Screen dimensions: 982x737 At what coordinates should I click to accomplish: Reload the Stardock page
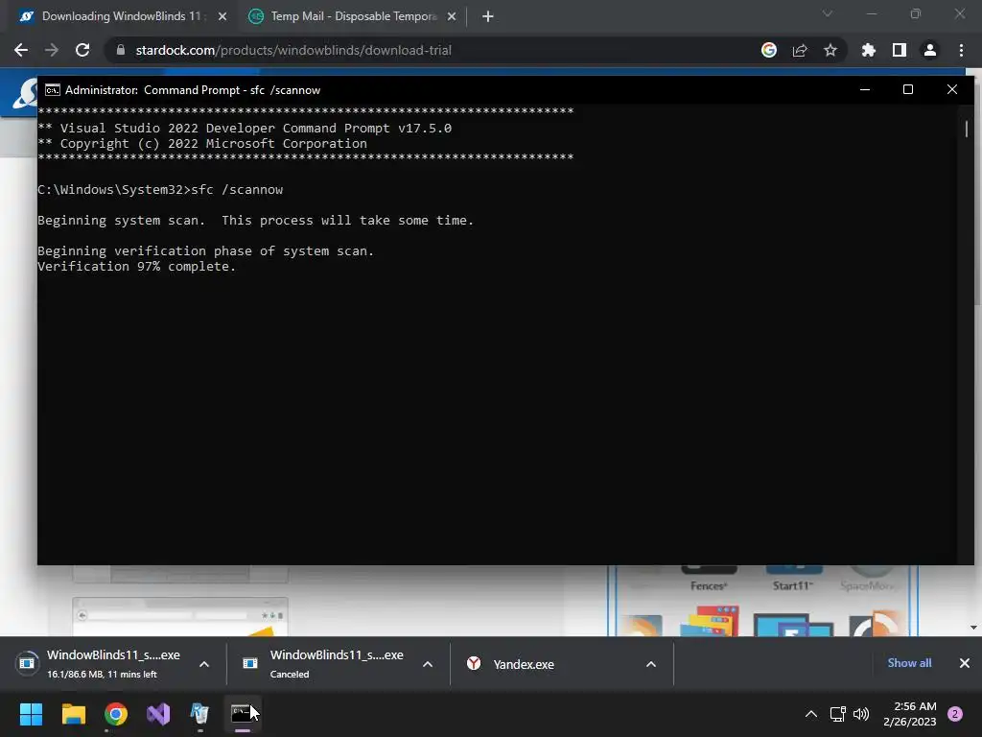point(82,50)
